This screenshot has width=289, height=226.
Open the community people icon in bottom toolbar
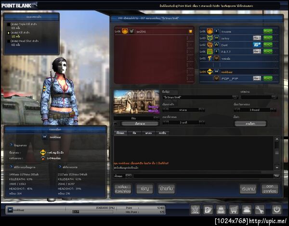[247, 210]
